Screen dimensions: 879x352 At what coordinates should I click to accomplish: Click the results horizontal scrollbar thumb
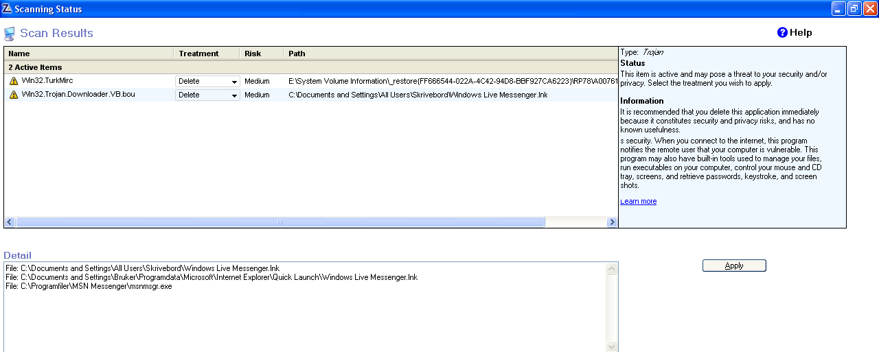click(280, 222)
